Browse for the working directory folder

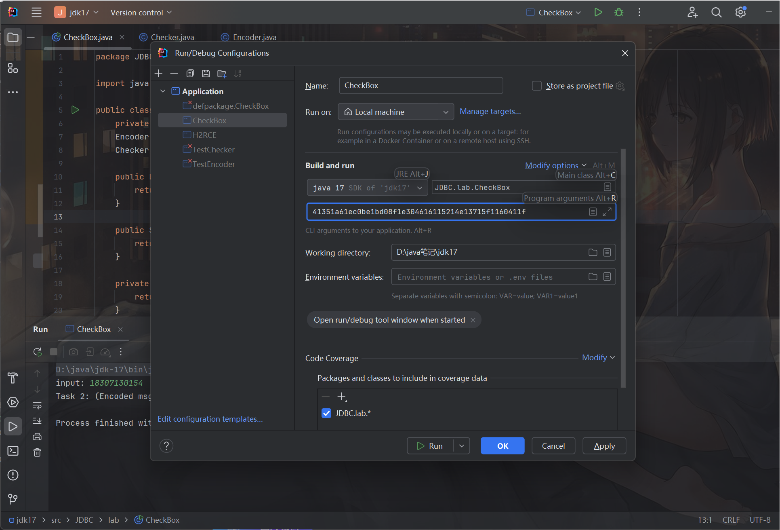click(593, 252)
